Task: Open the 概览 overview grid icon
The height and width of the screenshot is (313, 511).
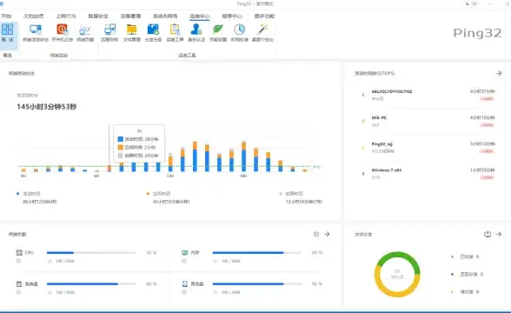Action: (7, 30)
